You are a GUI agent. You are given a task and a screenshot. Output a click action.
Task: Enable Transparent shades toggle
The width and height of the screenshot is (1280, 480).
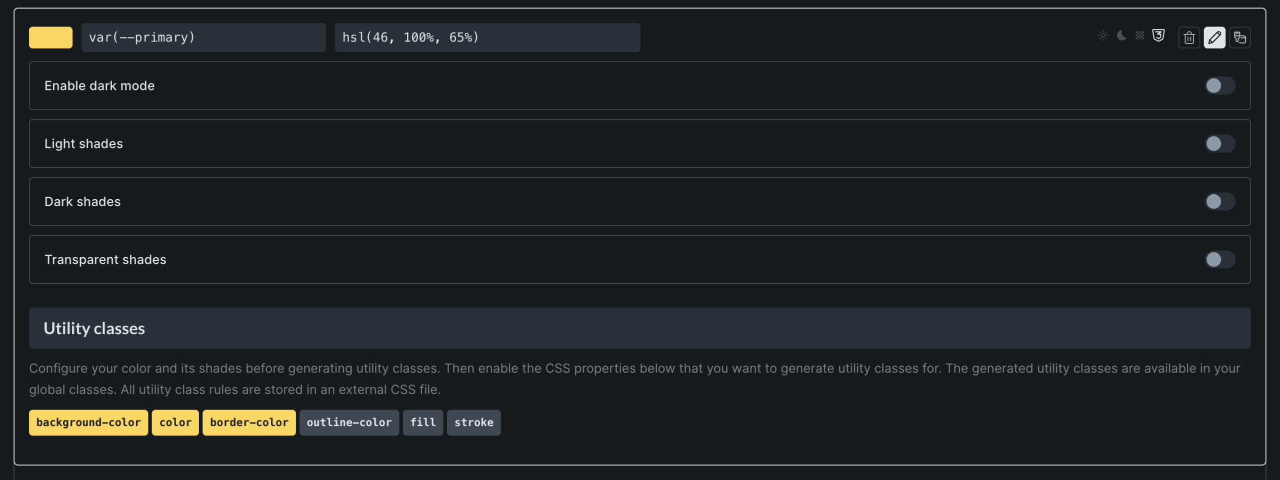(1219, 260)
